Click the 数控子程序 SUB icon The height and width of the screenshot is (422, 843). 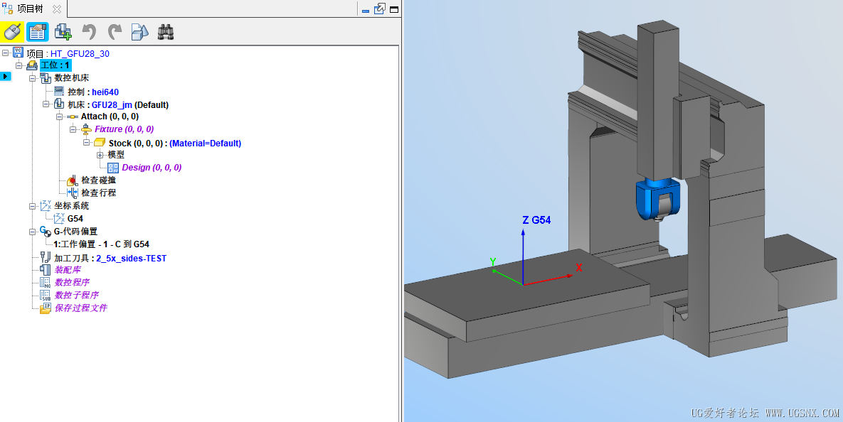(46, 296)
